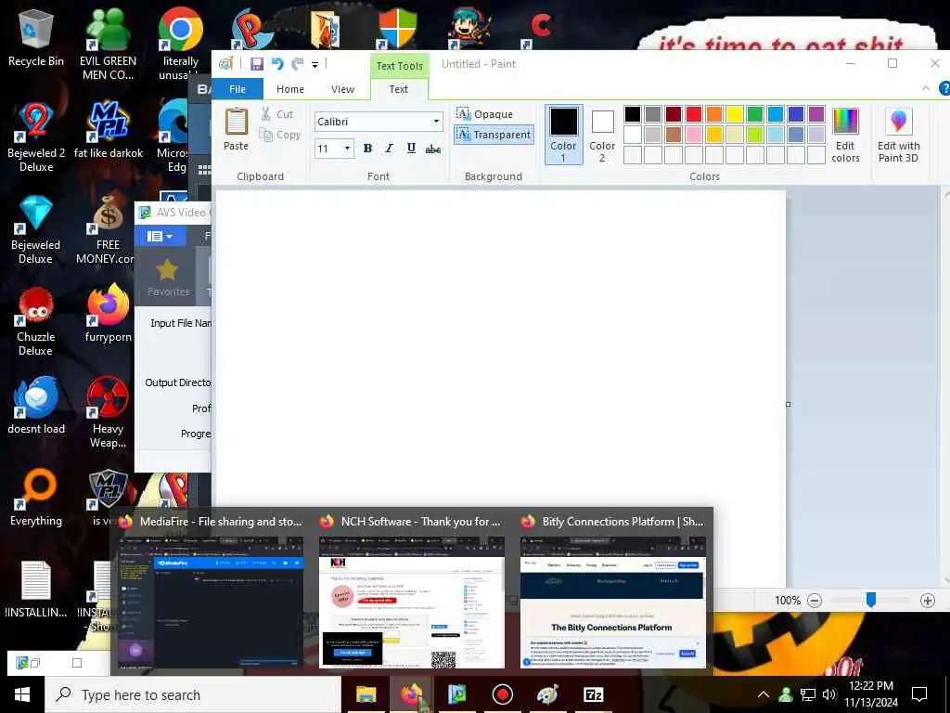
Task: Click the FREE MONEY money bag icon
Action: pos(108,229)
